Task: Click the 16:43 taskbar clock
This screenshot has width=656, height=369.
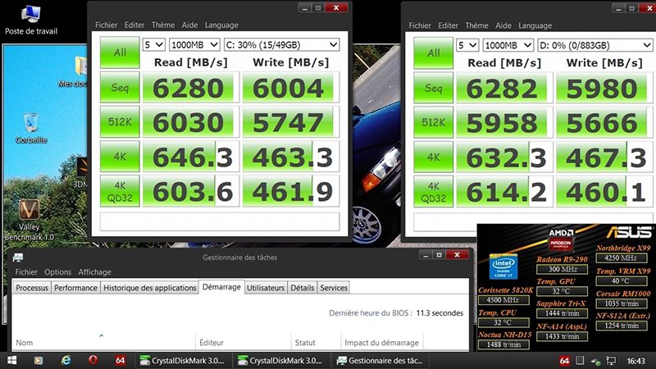Action: 636,361
